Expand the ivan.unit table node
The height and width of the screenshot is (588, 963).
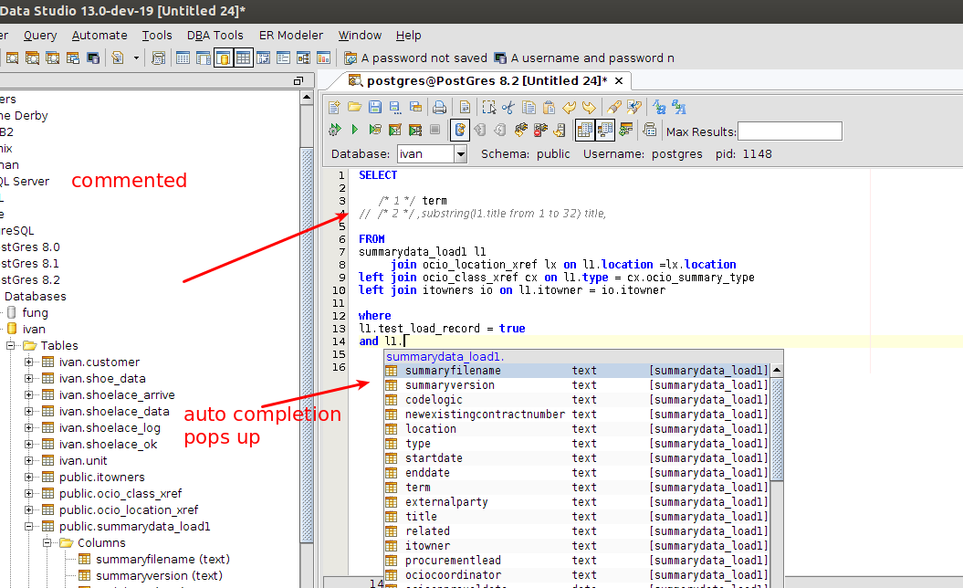pos(28,461)
